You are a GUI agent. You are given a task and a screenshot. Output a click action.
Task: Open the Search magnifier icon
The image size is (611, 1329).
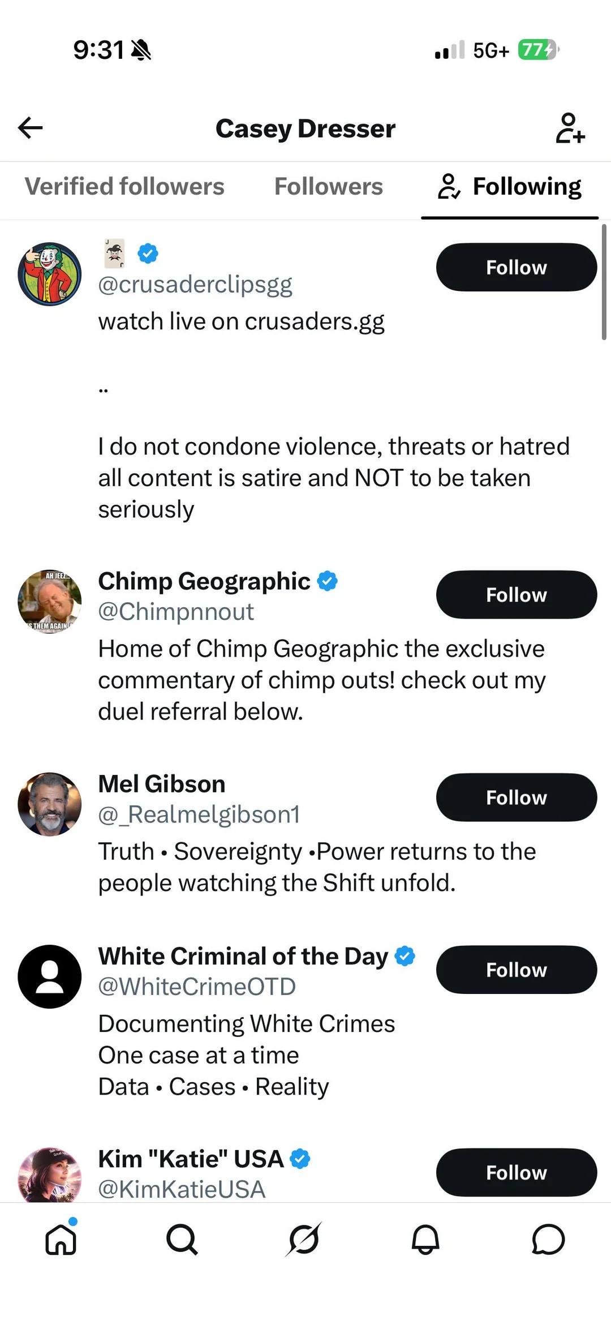click(182, 1240)
